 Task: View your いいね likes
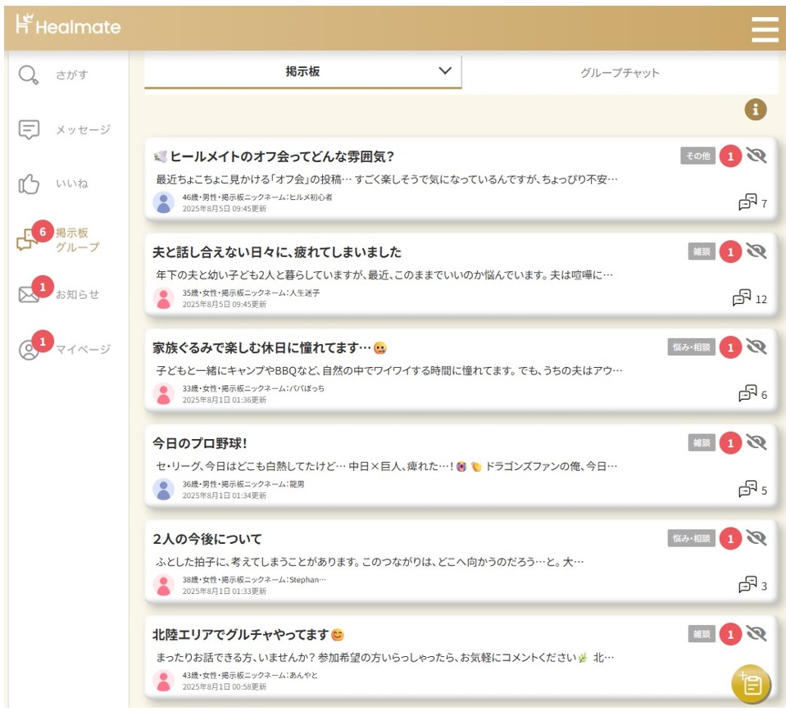click(x=51, y=183)
